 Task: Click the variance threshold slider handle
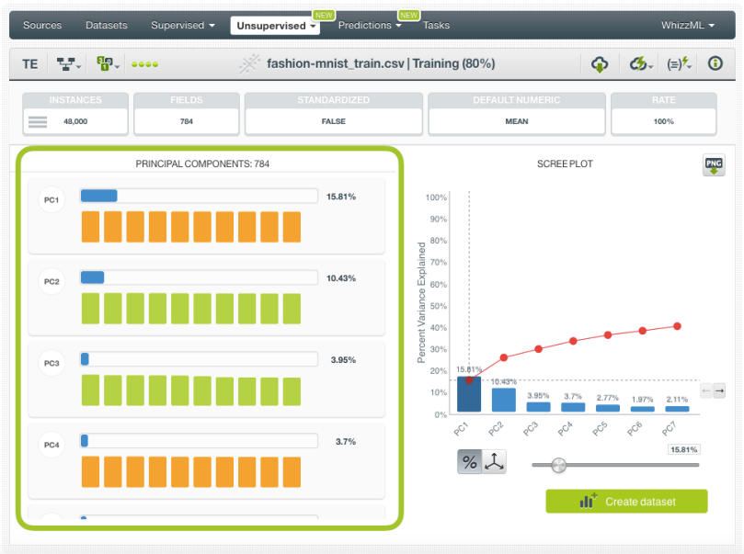pos(558,465)
